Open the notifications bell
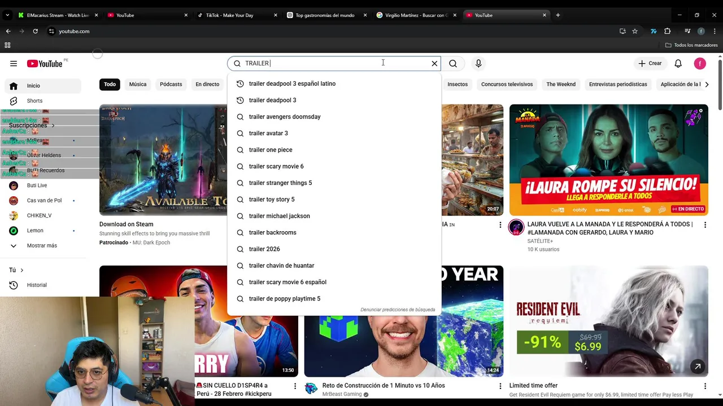Viewport: 723px width, 406px height. click(x=678, y=64)
